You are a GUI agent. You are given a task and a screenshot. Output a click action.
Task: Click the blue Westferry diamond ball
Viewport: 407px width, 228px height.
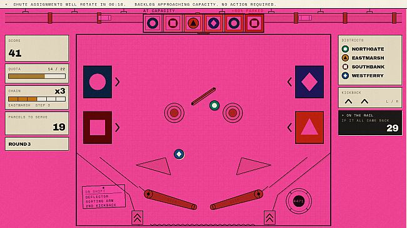[x=179, y=154]
